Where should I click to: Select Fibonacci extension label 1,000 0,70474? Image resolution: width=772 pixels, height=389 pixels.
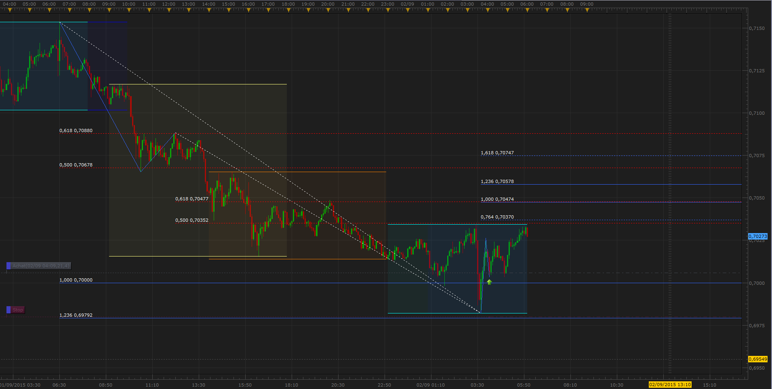[x=497, y=199]
